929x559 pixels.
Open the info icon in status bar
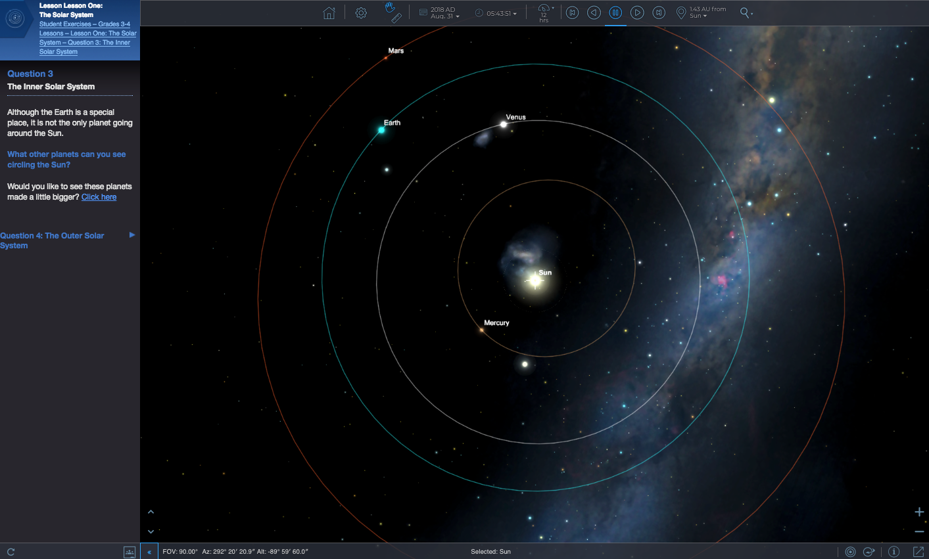[893, 552]
